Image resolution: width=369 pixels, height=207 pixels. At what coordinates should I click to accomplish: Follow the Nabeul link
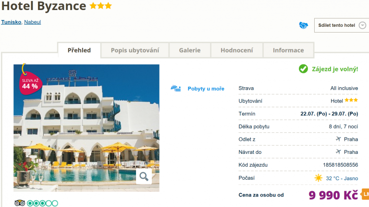click(x=33, y=22)
